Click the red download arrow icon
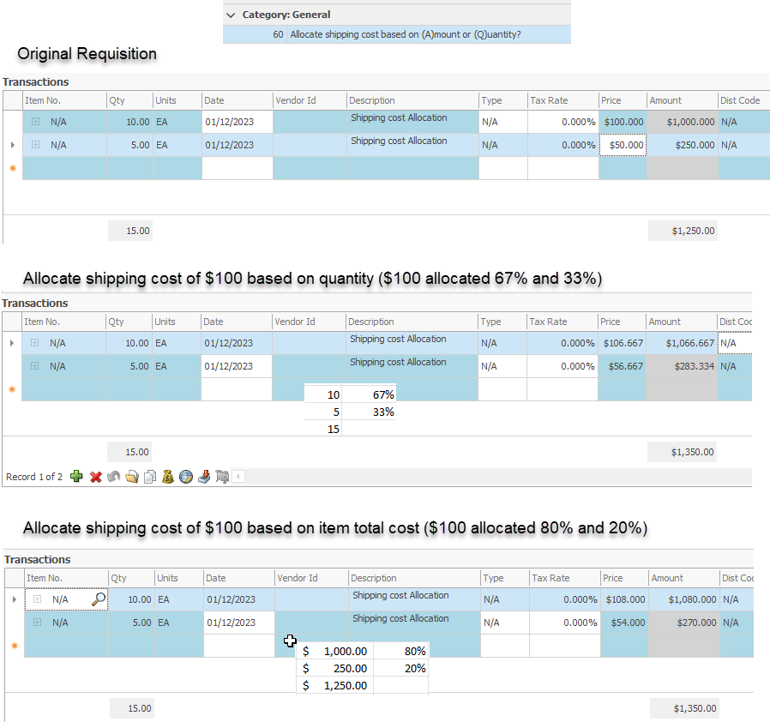Screen dimensions: 770x722 [203, 477]
